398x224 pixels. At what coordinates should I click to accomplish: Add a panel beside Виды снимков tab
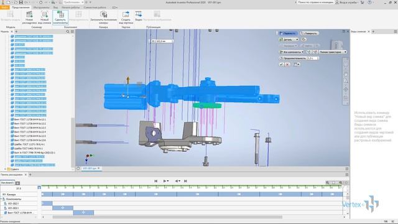coord(373,32)
